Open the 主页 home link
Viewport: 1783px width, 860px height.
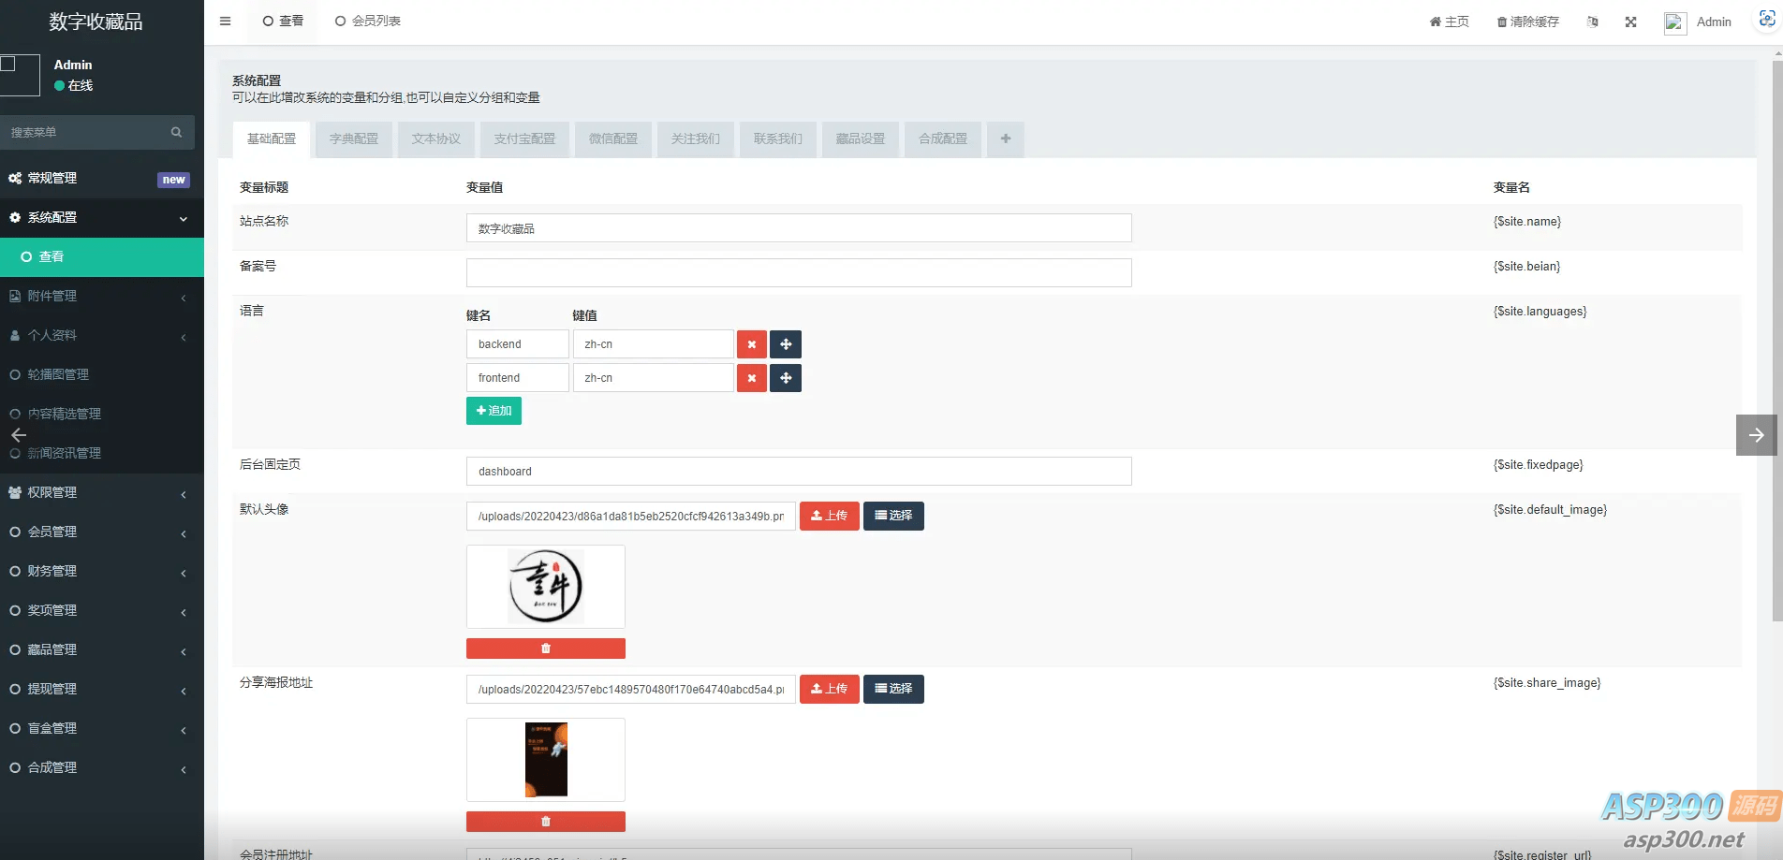click(1449, 22)
